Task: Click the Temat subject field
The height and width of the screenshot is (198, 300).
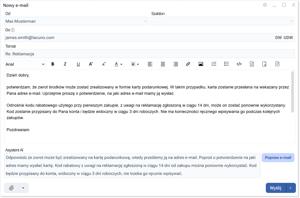Action: pyautogui.click(x=149, y=54)
